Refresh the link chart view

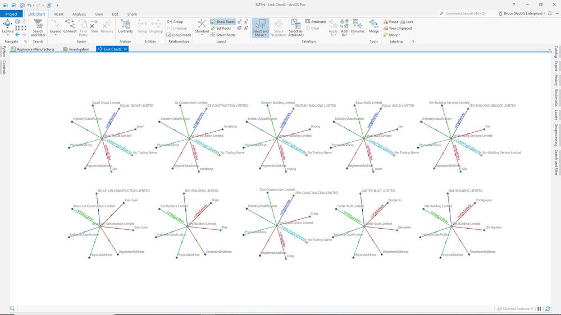[x=548, y=309]
